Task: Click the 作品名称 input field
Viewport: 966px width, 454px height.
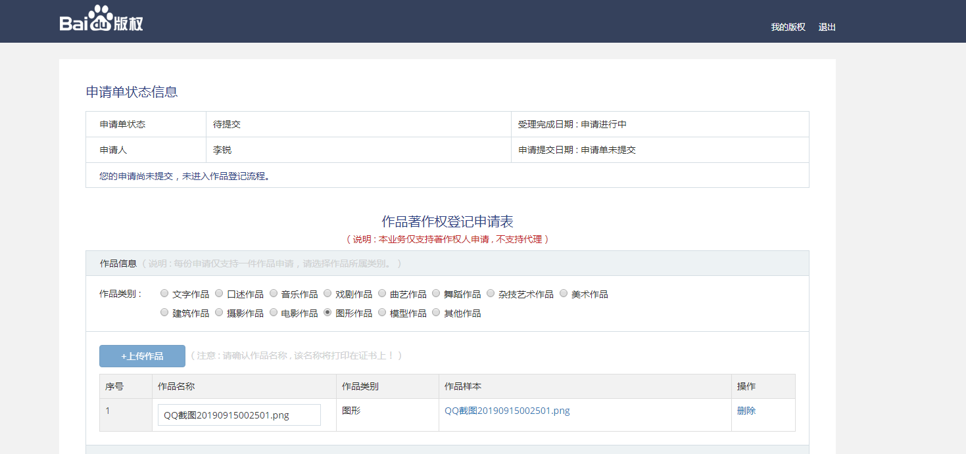Action: tap(239, 414)
